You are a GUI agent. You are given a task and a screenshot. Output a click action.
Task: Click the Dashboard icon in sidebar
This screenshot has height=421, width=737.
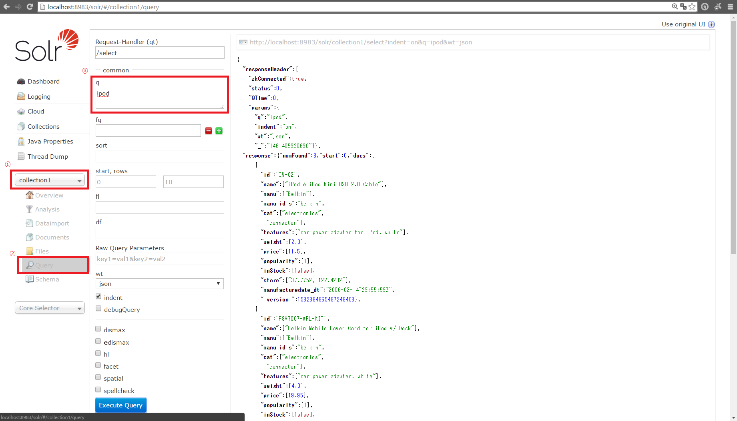point(21,82)
